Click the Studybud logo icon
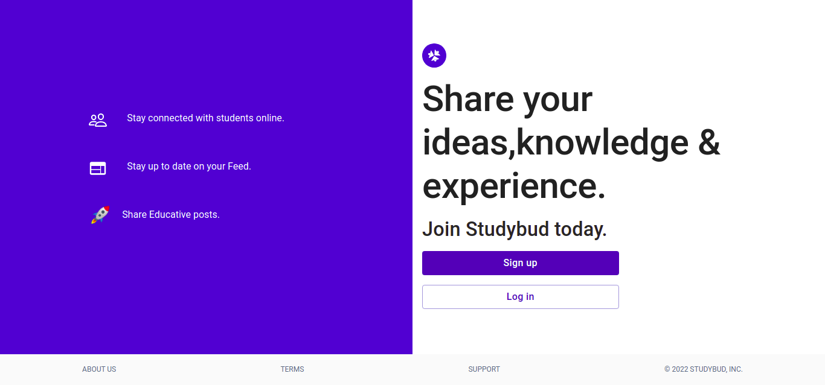The width and height of the screenshot is (825, 385). [434, 56]
